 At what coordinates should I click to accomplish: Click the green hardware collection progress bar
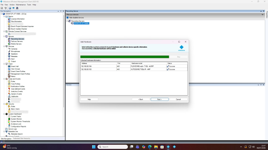(x=125, y=57)
